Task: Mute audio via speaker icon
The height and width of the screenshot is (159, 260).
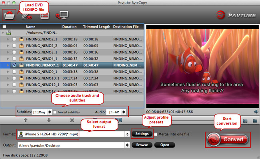Action: (256, 112)
